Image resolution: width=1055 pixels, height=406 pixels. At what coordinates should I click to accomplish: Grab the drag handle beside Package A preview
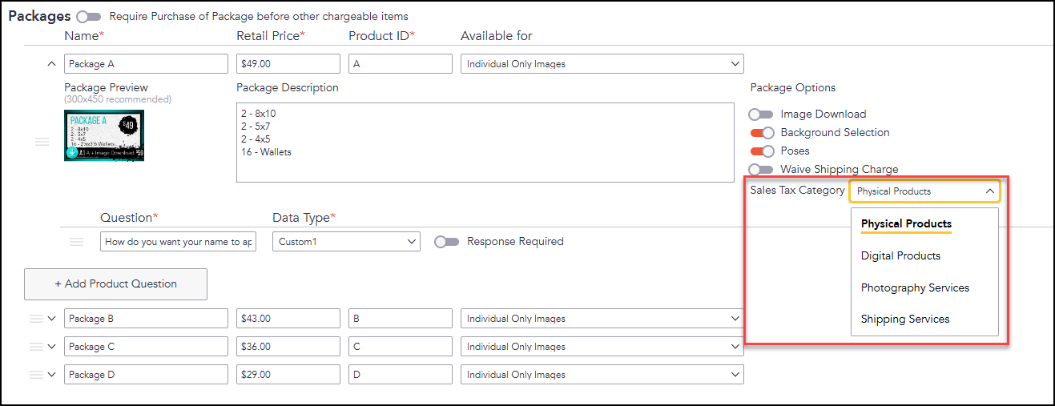42,142
